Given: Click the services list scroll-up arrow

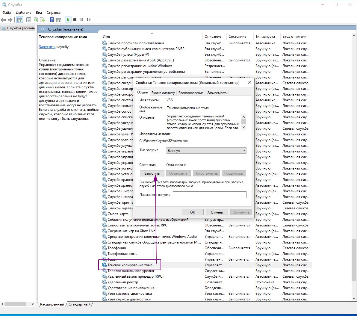Looking at the screenshot, I should pos(354,36).
